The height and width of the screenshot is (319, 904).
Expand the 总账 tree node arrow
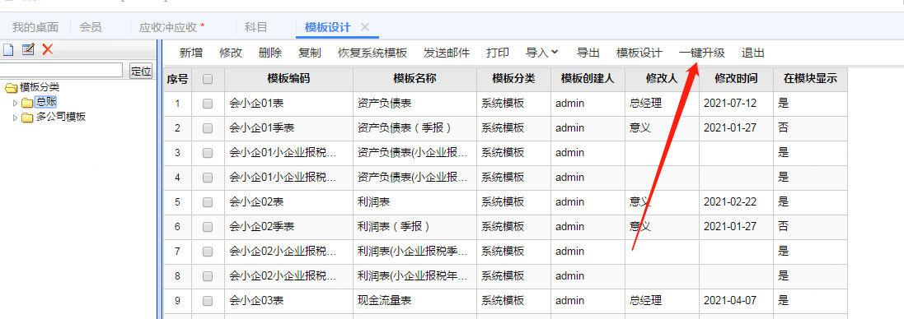click(16, 103)
